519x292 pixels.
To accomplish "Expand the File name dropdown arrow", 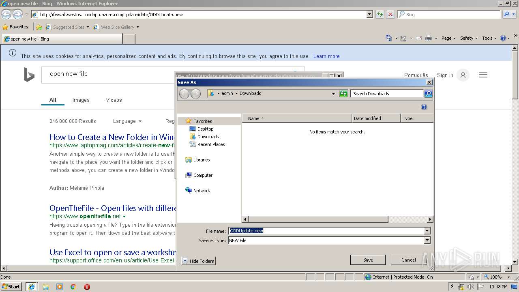I will 427,231.
